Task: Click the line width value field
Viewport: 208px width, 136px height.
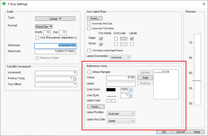Action: tap(125, 96)
